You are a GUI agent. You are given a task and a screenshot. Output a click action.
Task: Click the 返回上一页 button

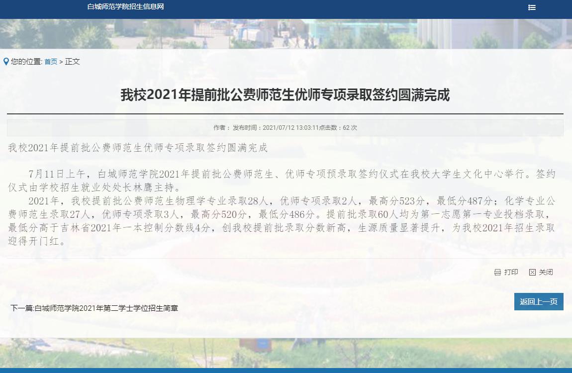(x=539, y=301)
